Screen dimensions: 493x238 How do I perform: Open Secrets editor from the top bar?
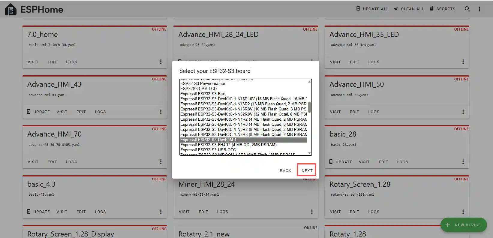(442, 9)
